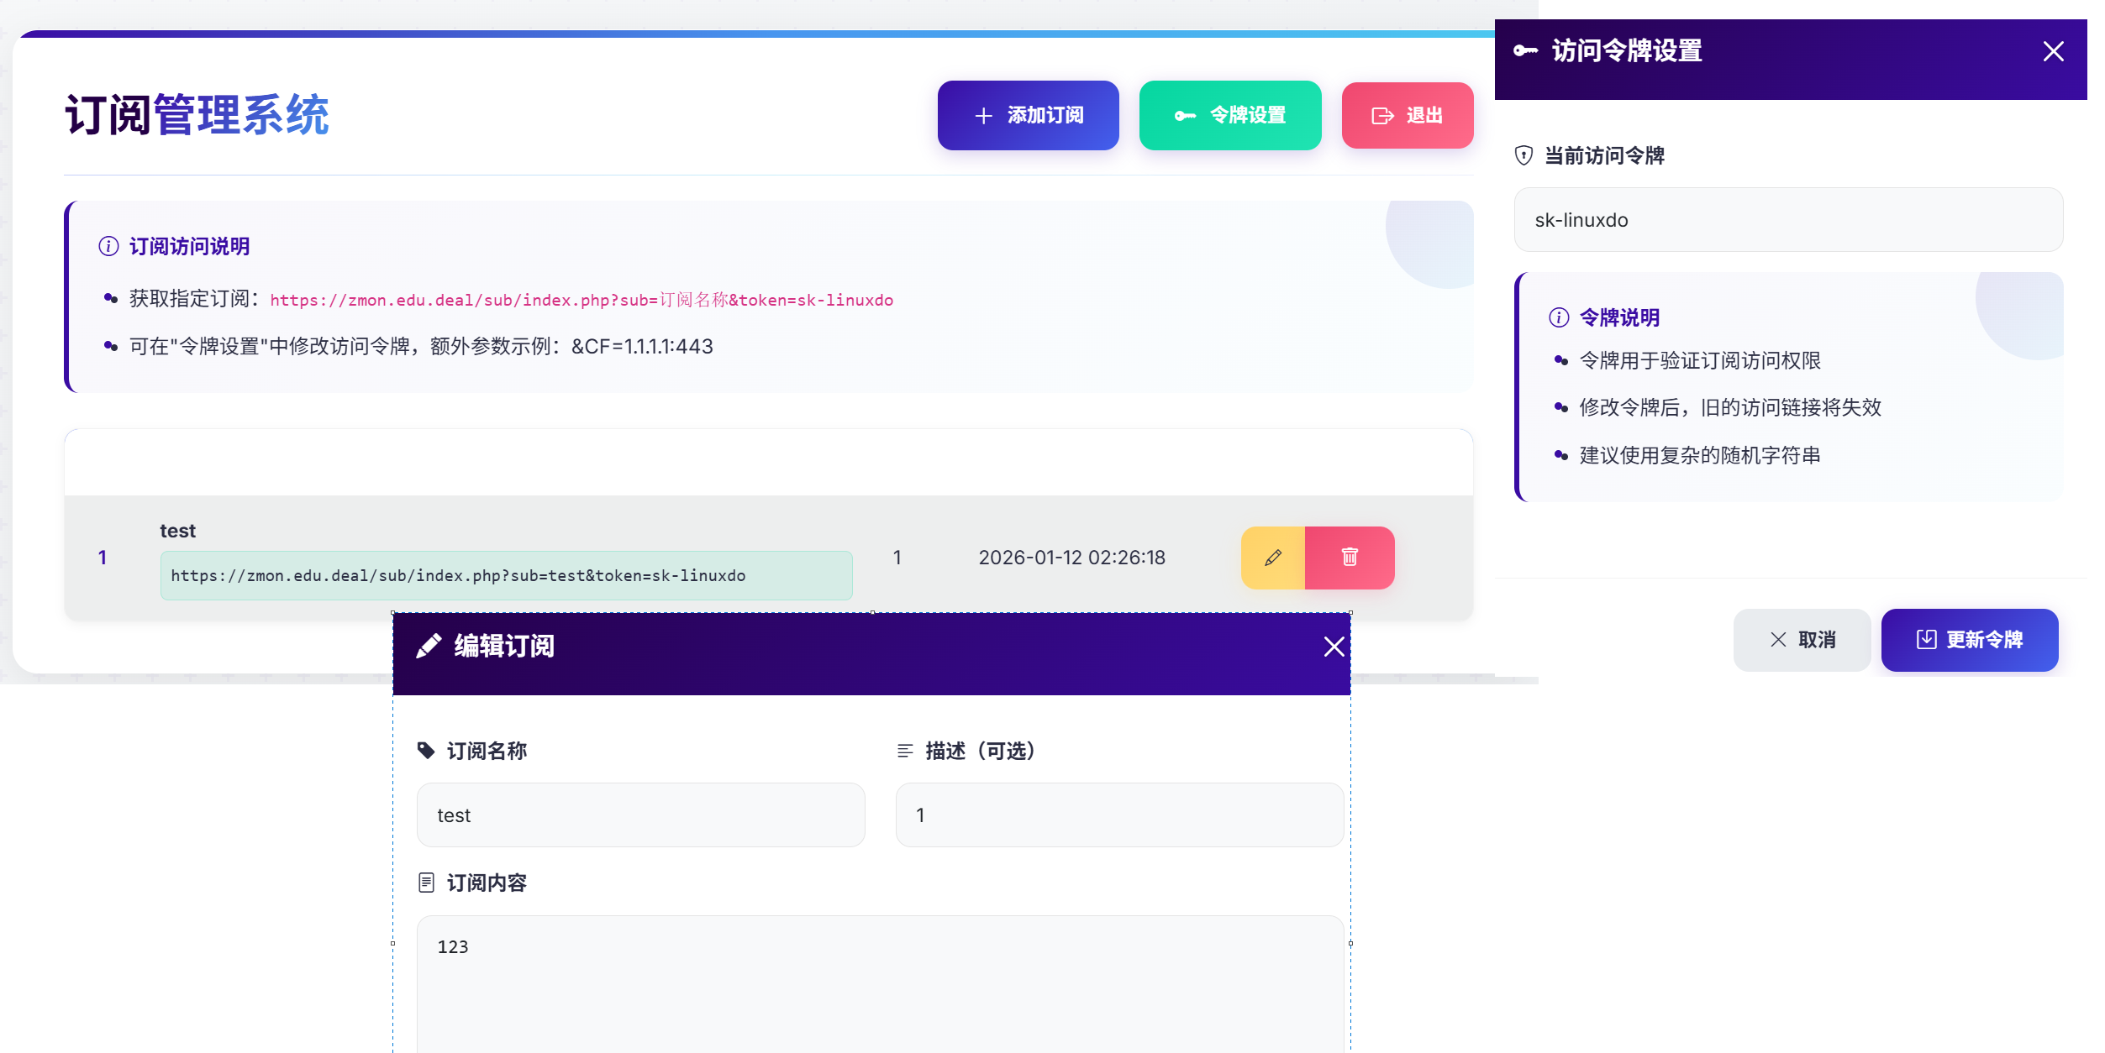
Task: Open 令牌设置 from the header
Action: (x=1229, y=116)
